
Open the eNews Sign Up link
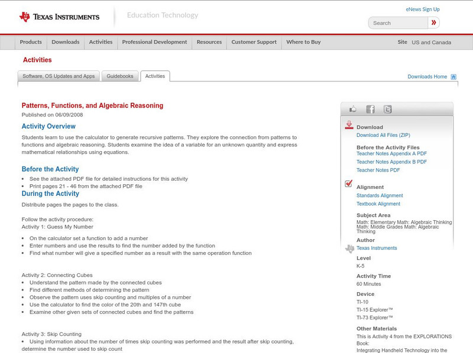point(423,9)
